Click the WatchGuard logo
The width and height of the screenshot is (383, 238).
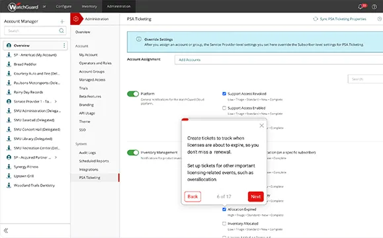(23, 7)
